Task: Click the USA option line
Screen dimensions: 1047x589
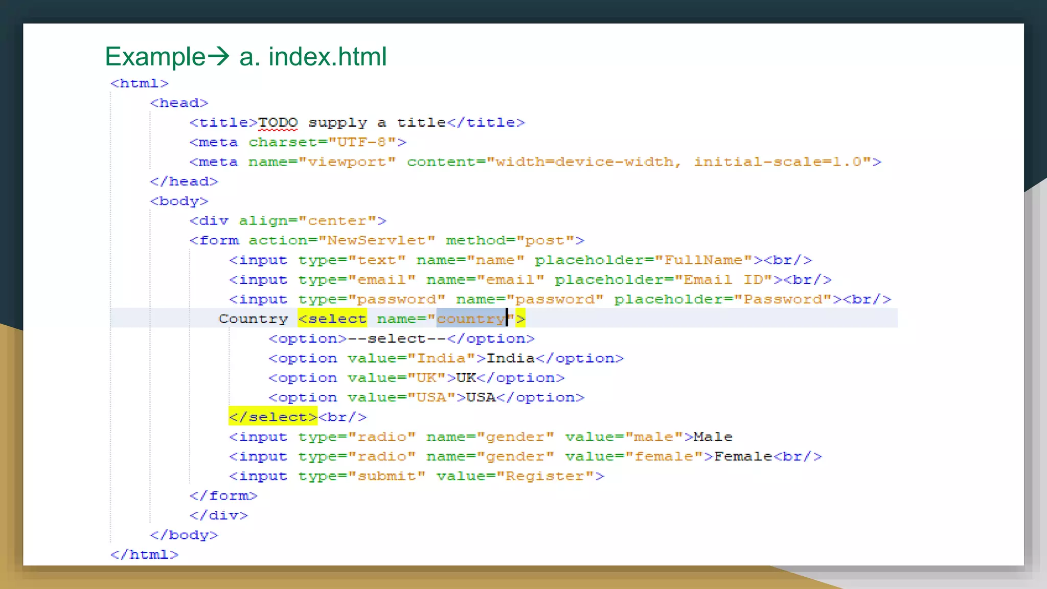Action: click(426, 398)
